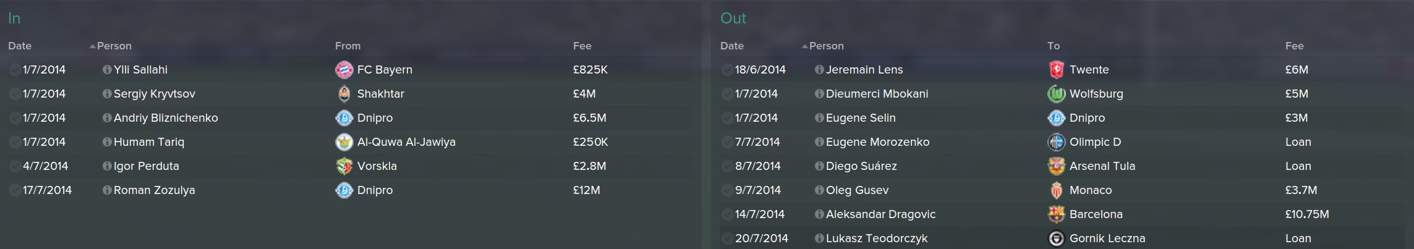
Task: Click sort arrow beside Person in Out table
Action: click(x=805, y=46)
